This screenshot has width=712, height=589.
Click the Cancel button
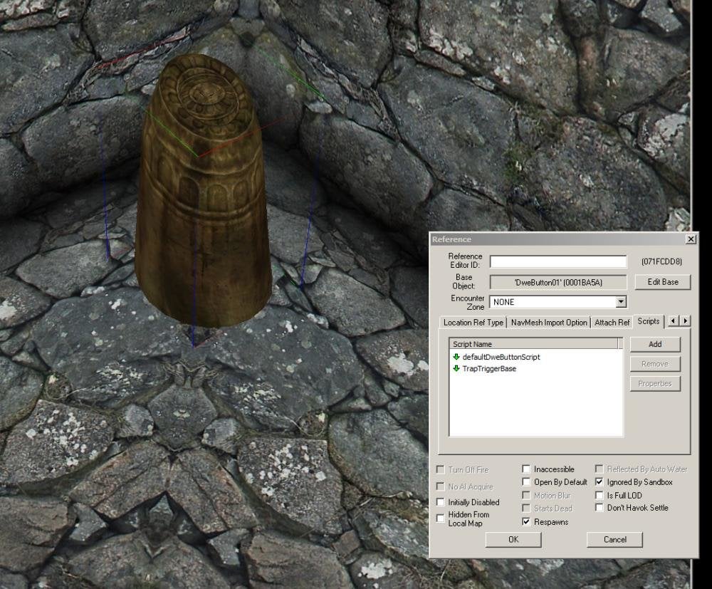[x=615, y=539]
